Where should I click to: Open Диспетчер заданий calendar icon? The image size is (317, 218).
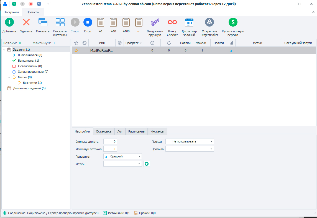189,22
